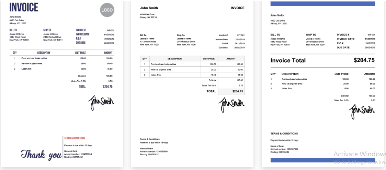Viewport: 386px width, 170px height.
Task: Click P.O.# label on the blue-barred template
Action: pos(340,43)
